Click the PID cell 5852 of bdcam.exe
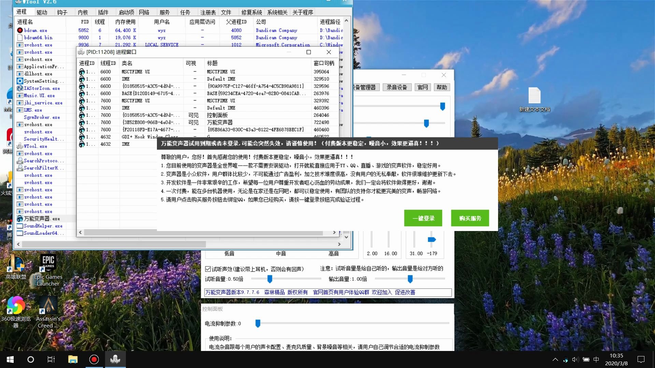Viewport: 655px width, 368px height. coord(84,30)
